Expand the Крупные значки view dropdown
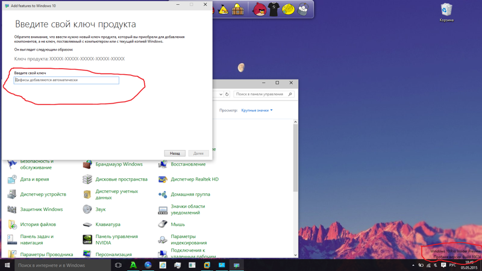The width and height of the screenshot is (482, 271). click(257, 110)
